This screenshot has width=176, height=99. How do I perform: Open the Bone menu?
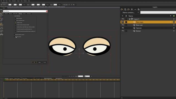[10, 1]
